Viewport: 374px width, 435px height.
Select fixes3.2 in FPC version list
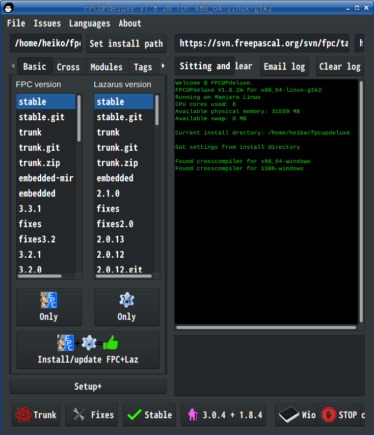pyautogui.click(x=46, y=239)
